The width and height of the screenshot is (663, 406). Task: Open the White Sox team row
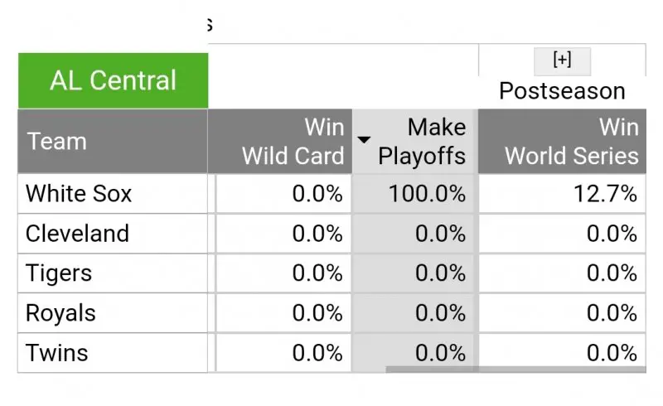point(79,194)
